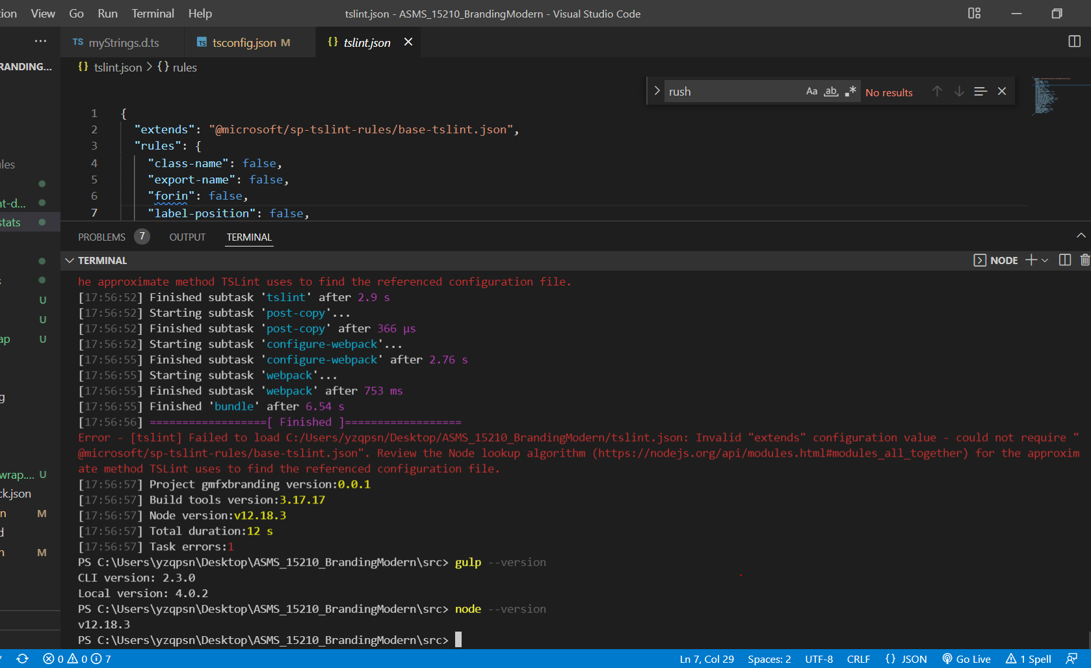1091x668 pixels.
Task: Select encoding UTF-8 in status bar
Action: tap(819, 659)
